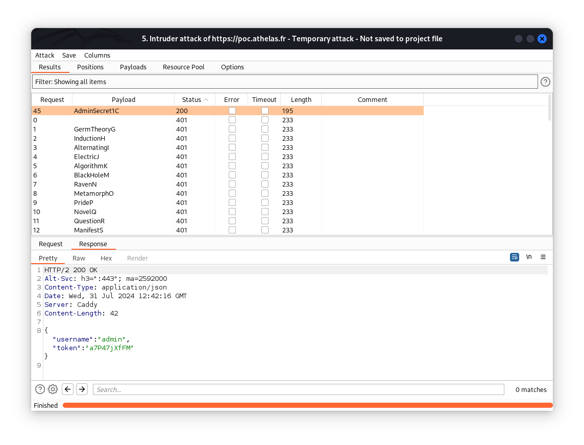
Task: Toggle Timeout checkbox for GermTheoryG row
Action: click(x=265, y=129)
